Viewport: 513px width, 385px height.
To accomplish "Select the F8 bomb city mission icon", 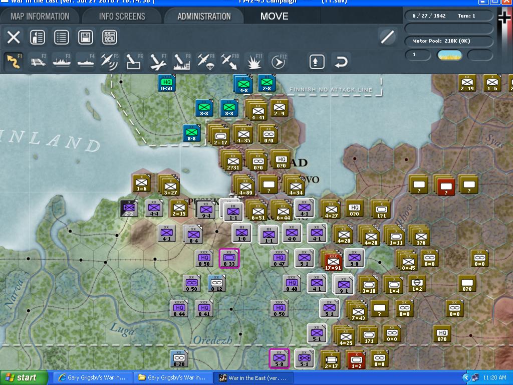I will (181, 61).
